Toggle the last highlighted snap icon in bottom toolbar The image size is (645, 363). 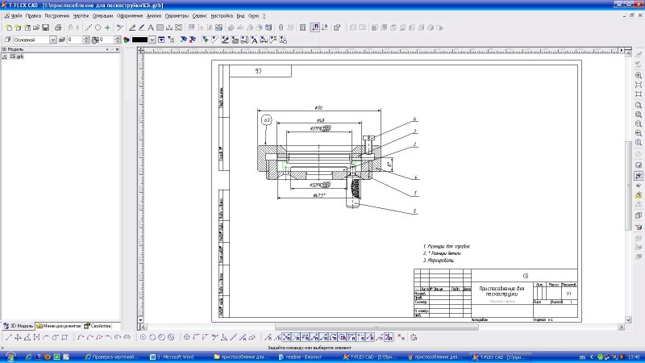click(389, 337)
